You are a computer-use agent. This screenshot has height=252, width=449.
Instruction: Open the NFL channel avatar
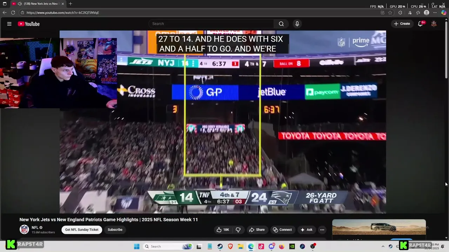click(x=24, y=230)
